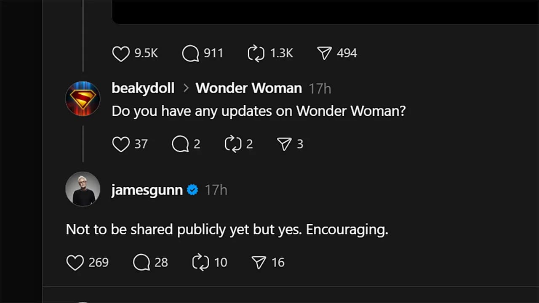The height and width of the screenshot is (303, 539).
Task: Open the 17h timestamp on beakydoll's post
Action: (x=320, y=88)
